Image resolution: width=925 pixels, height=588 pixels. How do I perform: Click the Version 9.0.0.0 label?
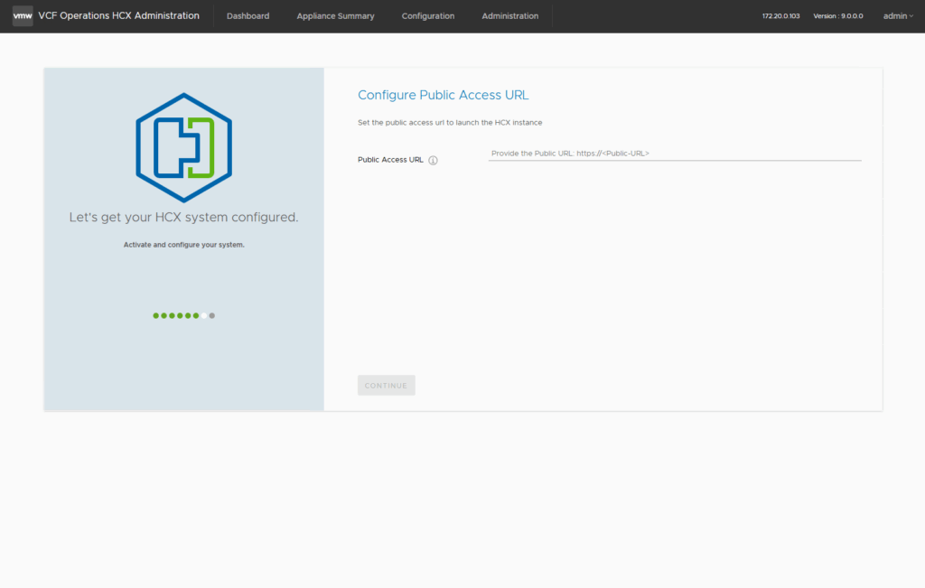pyautogui.click(x=837, y=16)
